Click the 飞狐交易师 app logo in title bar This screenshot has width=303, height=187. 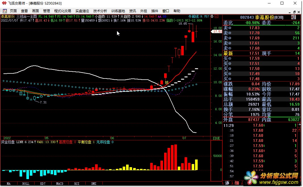pos(4,3)
